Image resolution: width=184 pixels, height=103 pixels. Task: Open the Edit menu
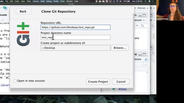(11, 1)
